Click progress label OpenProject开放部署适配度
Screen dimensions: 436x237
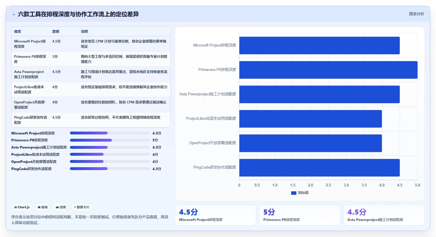(x=34, y=162)
